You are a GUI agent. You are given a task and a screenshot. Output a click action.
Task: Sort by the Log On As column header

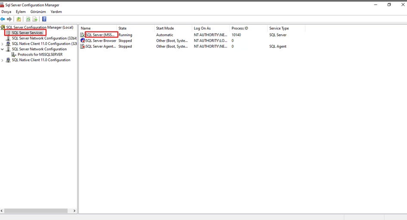pyautogui.click(x=211, y=28)
